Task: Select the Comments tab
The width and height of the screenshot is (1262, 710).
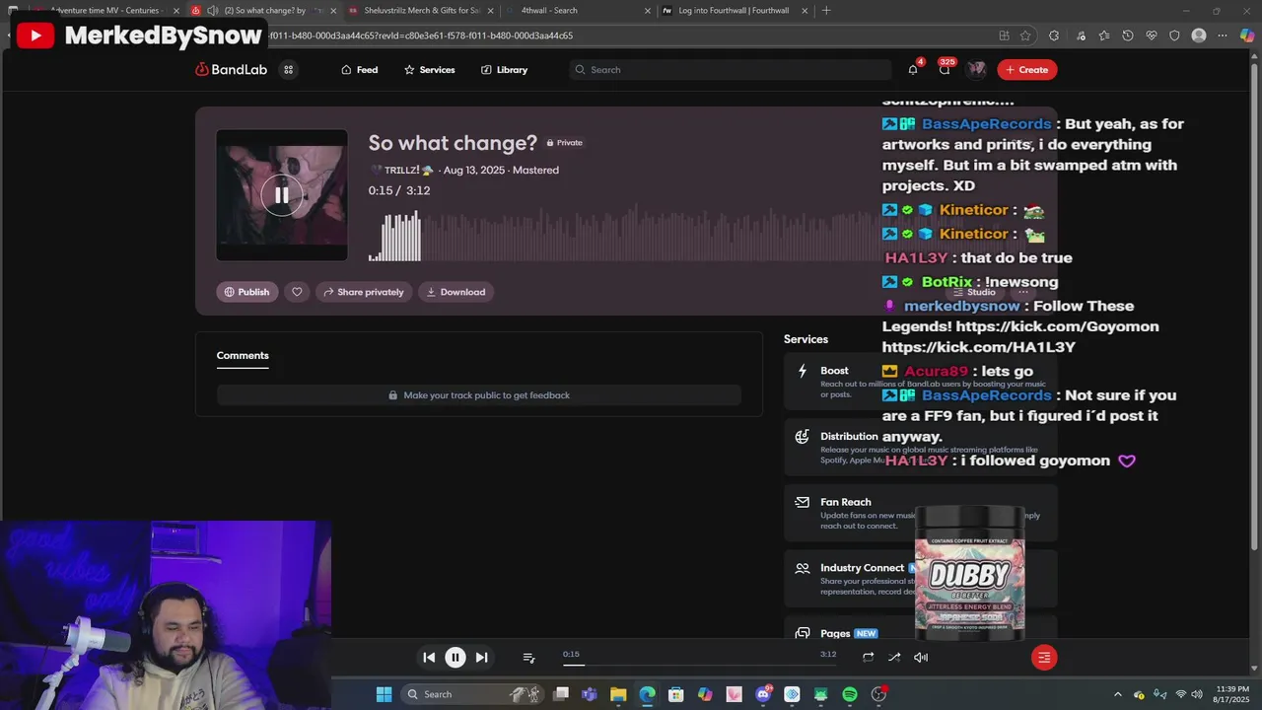Action: (243, 356)
